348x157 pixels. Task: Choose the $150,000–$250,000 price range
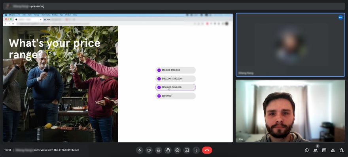click(176, 79)
